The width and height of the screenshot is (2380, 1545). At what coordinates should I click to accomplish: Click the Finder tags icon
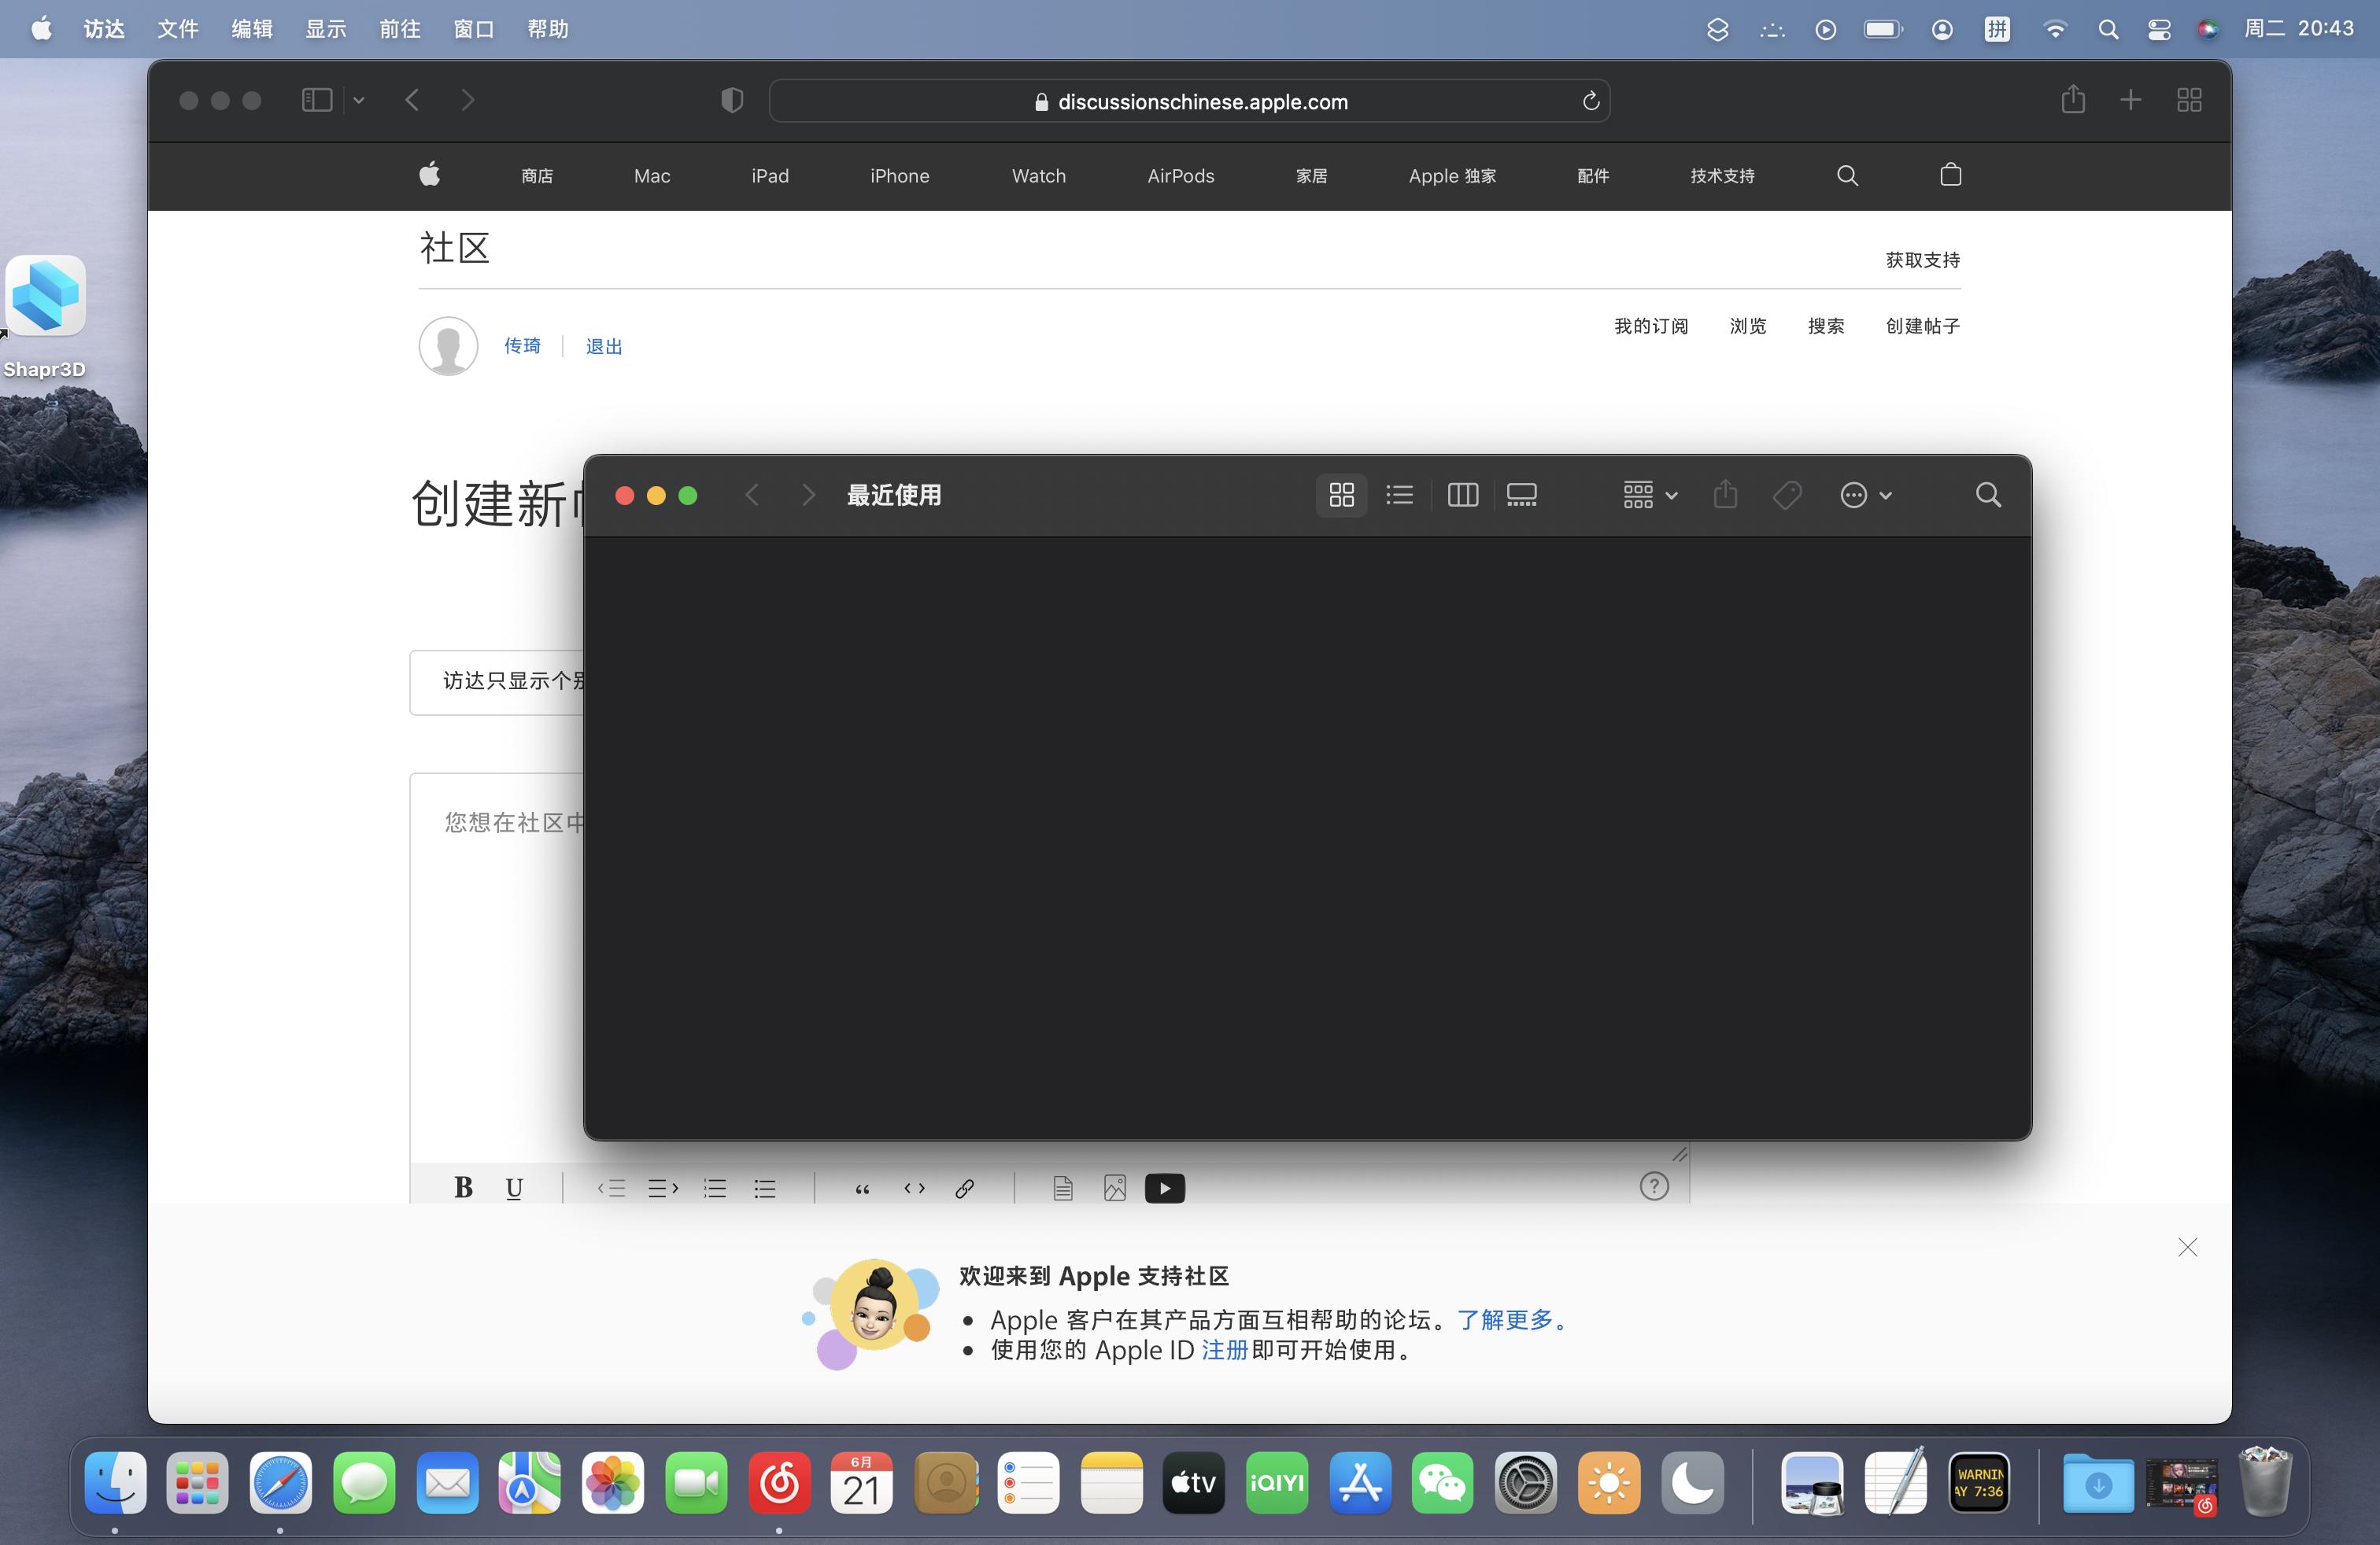(x=1787, y=495)
